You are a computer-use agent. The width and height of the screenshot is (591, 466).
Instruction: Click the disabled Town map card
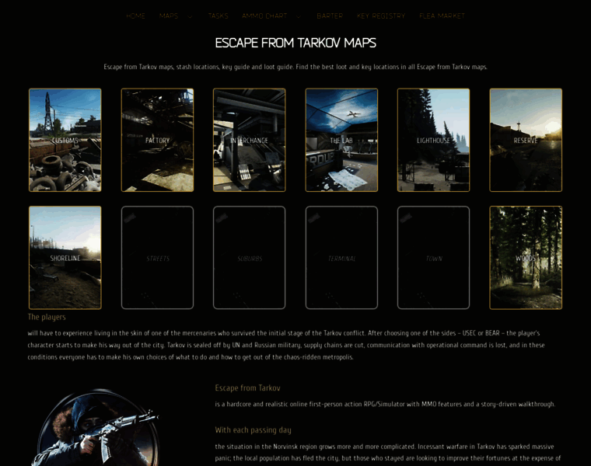[x=433, y=258]
